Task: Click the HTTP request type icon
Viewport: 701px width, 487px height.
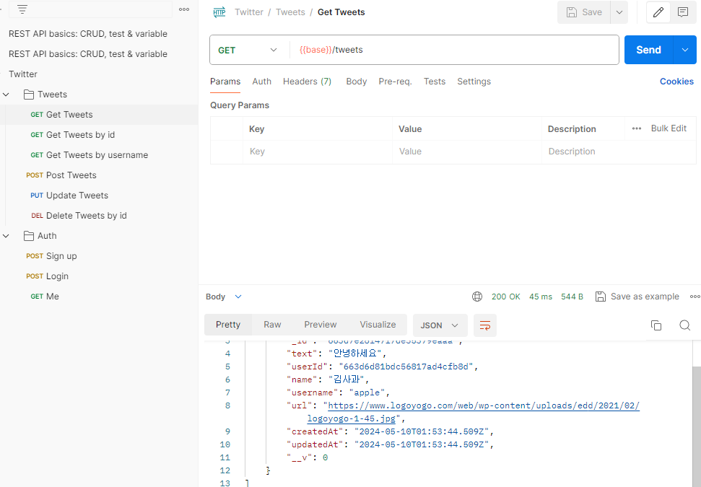Action: (x=219, y=12)
